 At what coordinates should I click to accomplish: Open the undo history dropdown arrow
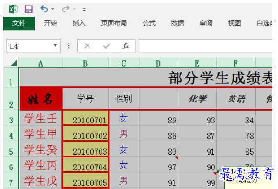pos(53,9)
